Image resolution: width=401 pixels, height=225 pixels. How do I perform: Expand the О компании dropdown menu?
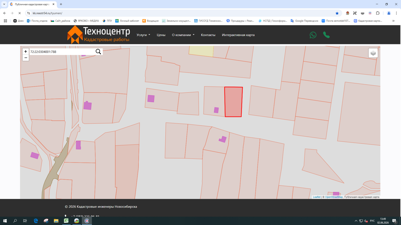tap(183, 35)
